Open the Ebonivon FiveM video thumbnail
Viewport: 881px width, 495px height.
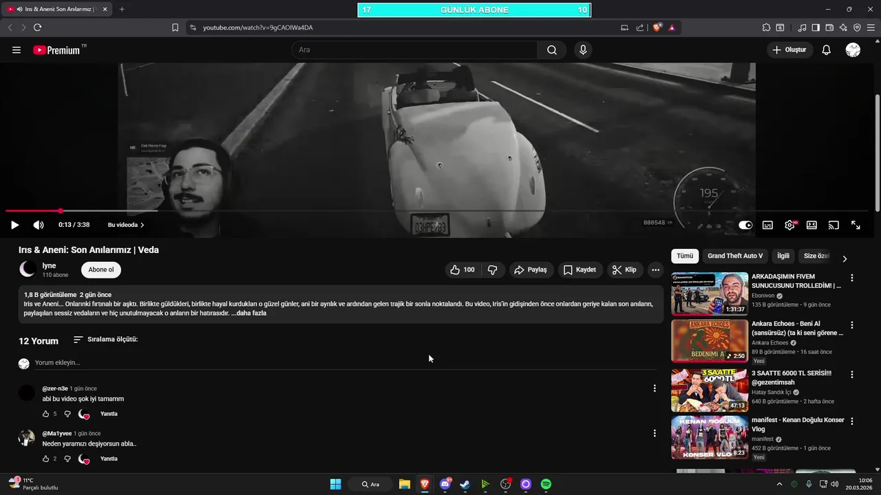710,294
